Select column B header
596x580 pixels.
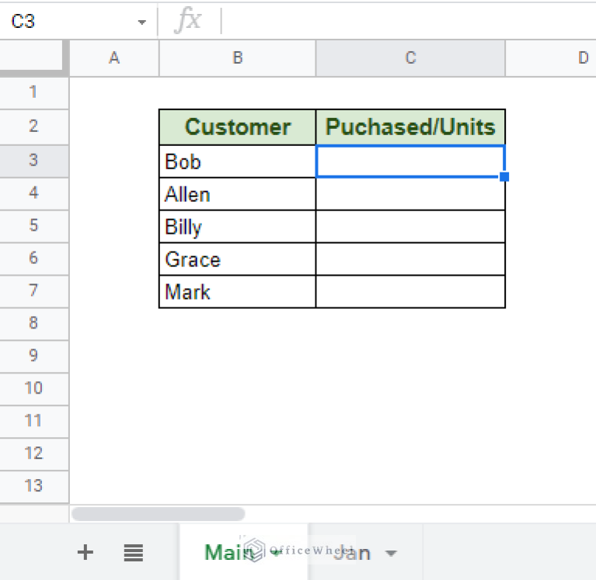(237, 57)
